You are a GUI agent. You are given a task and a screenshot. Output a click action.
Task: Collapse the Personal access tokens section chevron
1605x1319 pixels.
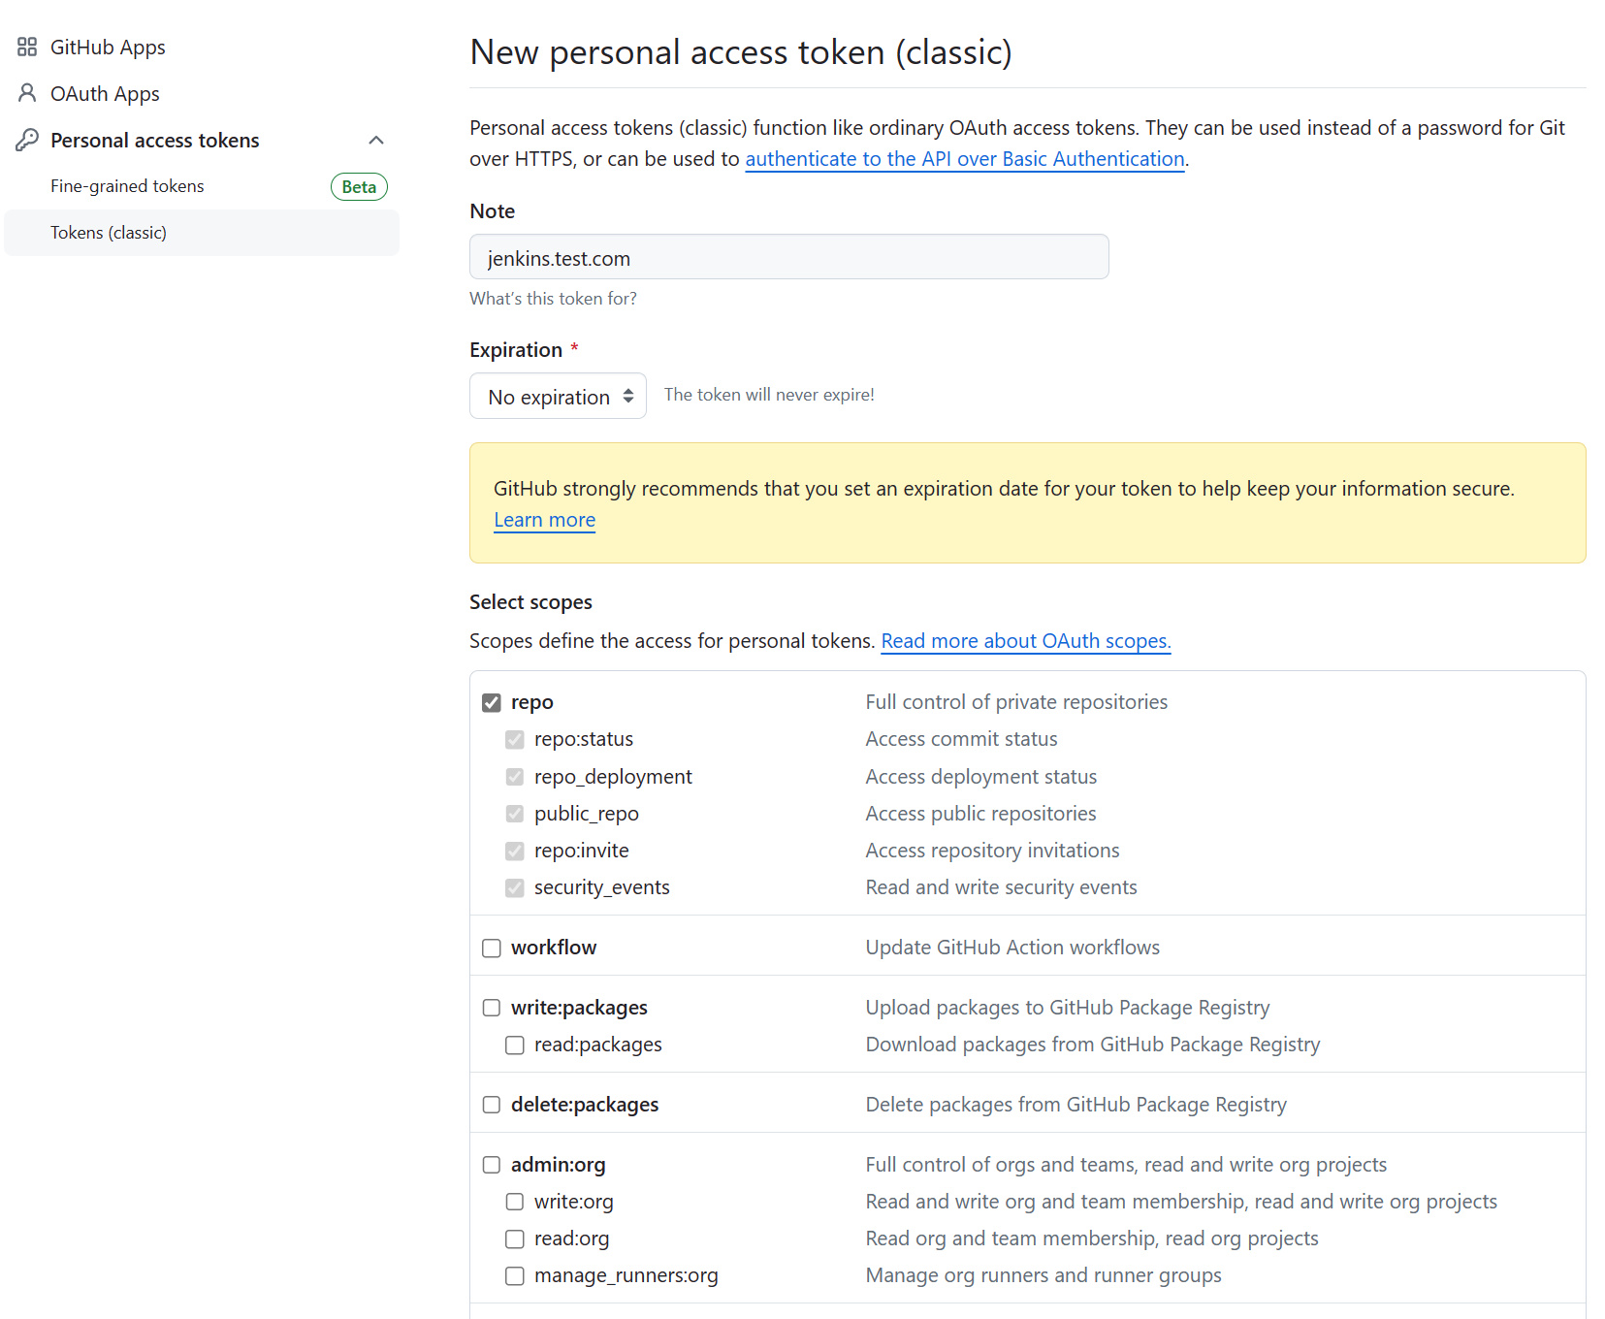click(x=376, y=140)
